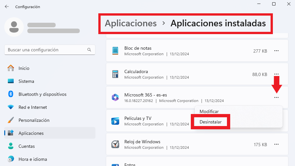
Task: Click the Películas y TV app icon
Action: [x=115, y=121]
